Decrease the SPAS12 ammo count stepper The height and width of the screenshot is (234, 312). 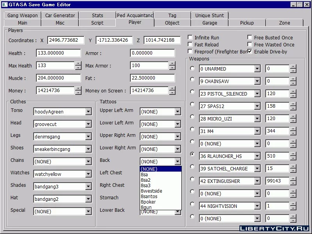(x=293, y=108)
